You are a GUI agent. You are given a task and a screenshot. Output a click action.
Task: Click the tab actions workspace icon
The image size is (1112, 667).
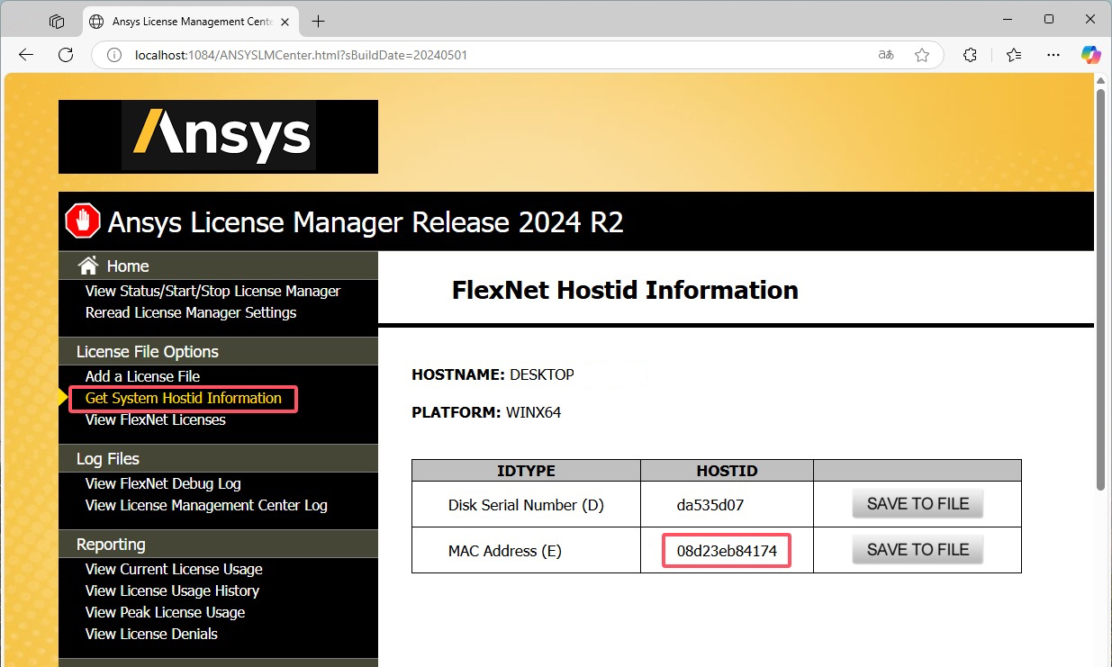tap(57, 21)
